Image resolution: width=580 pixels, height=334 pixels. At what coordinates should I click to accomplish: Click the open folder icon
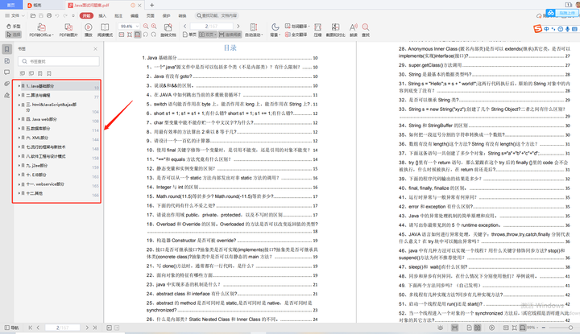click(33, 15)
